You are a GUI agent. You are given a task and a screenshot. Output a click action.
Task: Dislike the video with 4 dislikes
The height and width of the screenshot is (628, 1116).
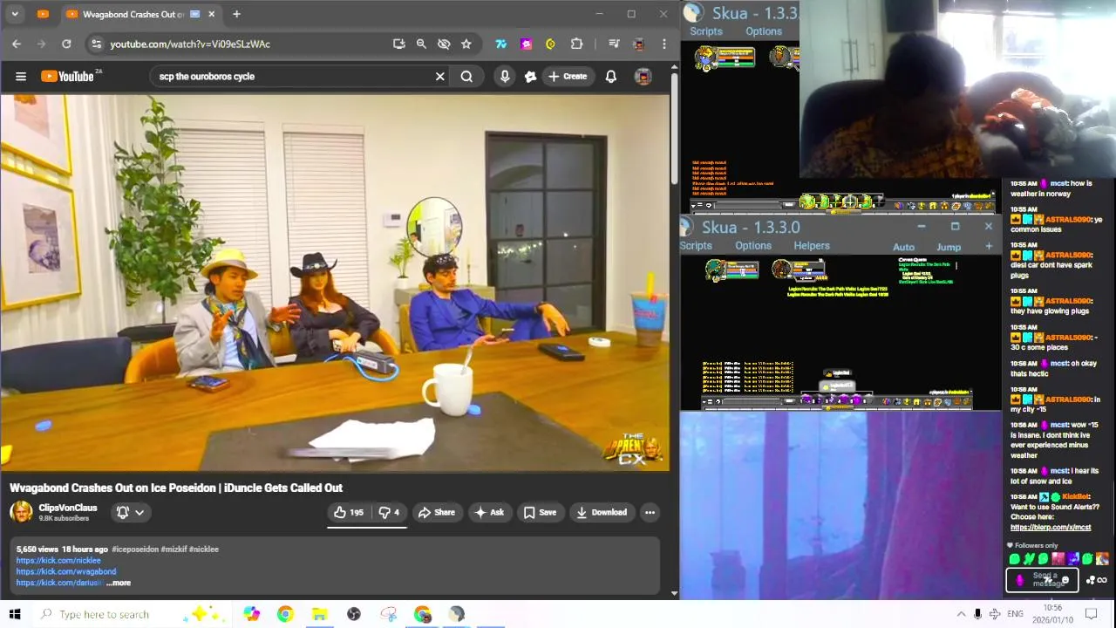pyautogui.click(x=389, y=513)
